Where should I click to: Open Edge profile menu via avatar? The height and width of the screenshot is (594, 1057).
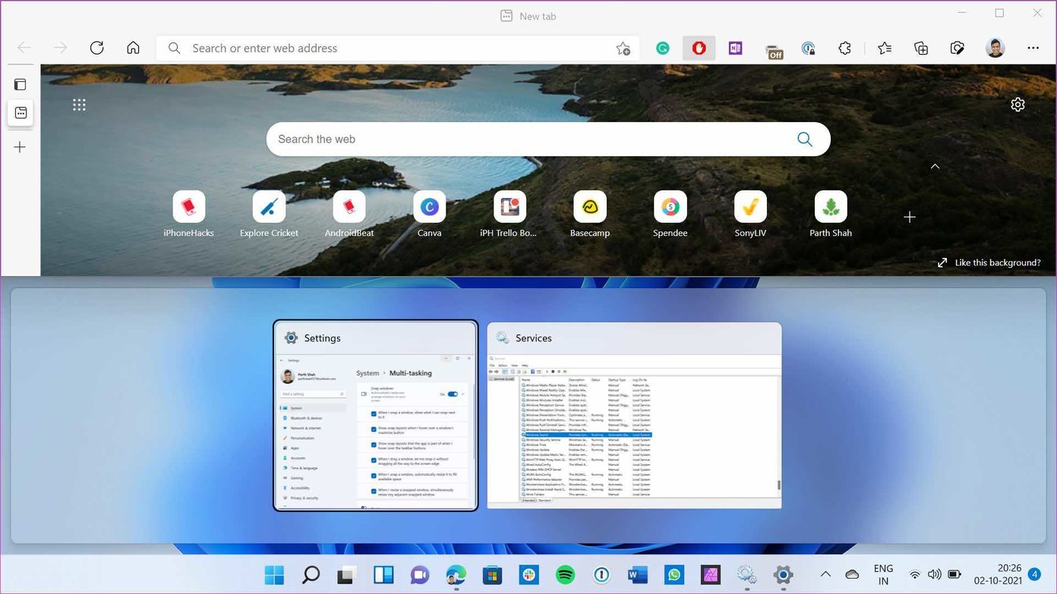(x=995, y=48)
